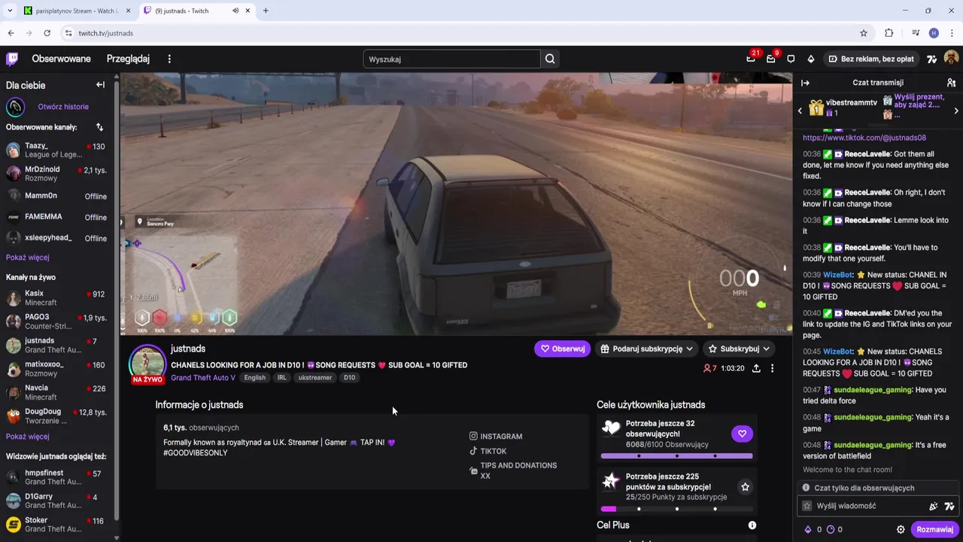Image resolution: width=963 pixels, height=542 pixels.
Task: Click bits icon in chat input
Action: (934, 506)
